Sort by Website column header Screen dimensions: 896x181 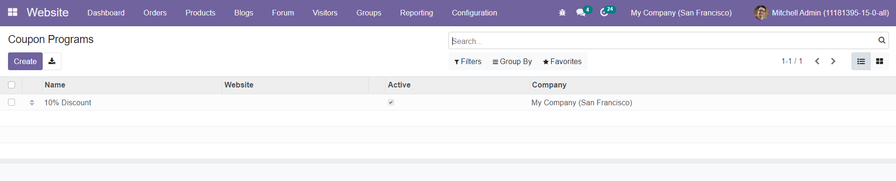pos(295,85)
